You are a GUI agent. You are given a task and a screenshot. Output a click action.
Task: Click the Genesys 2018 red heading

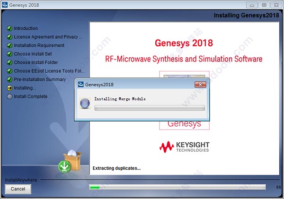tap(184, 43)
